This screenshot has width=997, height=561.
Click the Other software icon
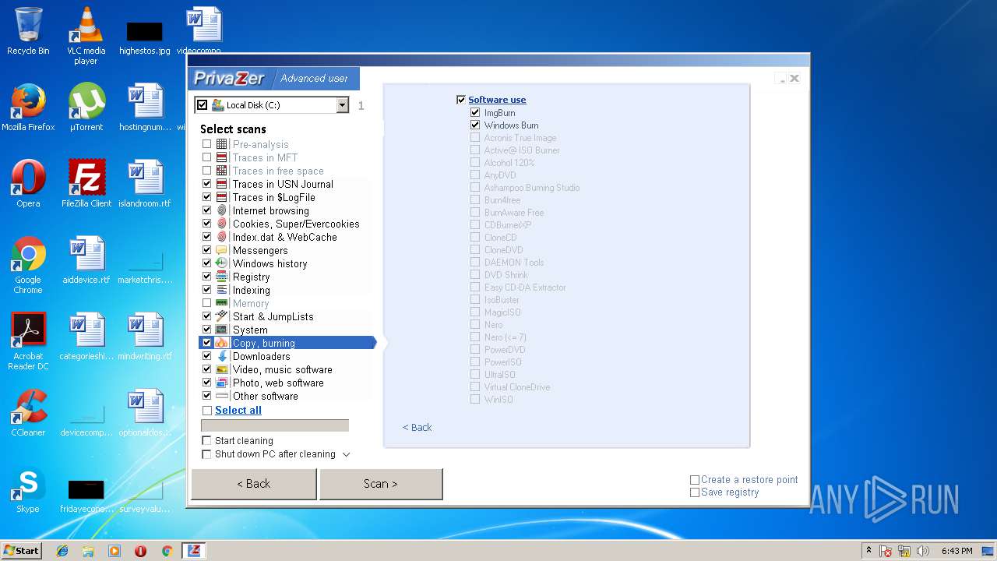(x=222, y=396)
